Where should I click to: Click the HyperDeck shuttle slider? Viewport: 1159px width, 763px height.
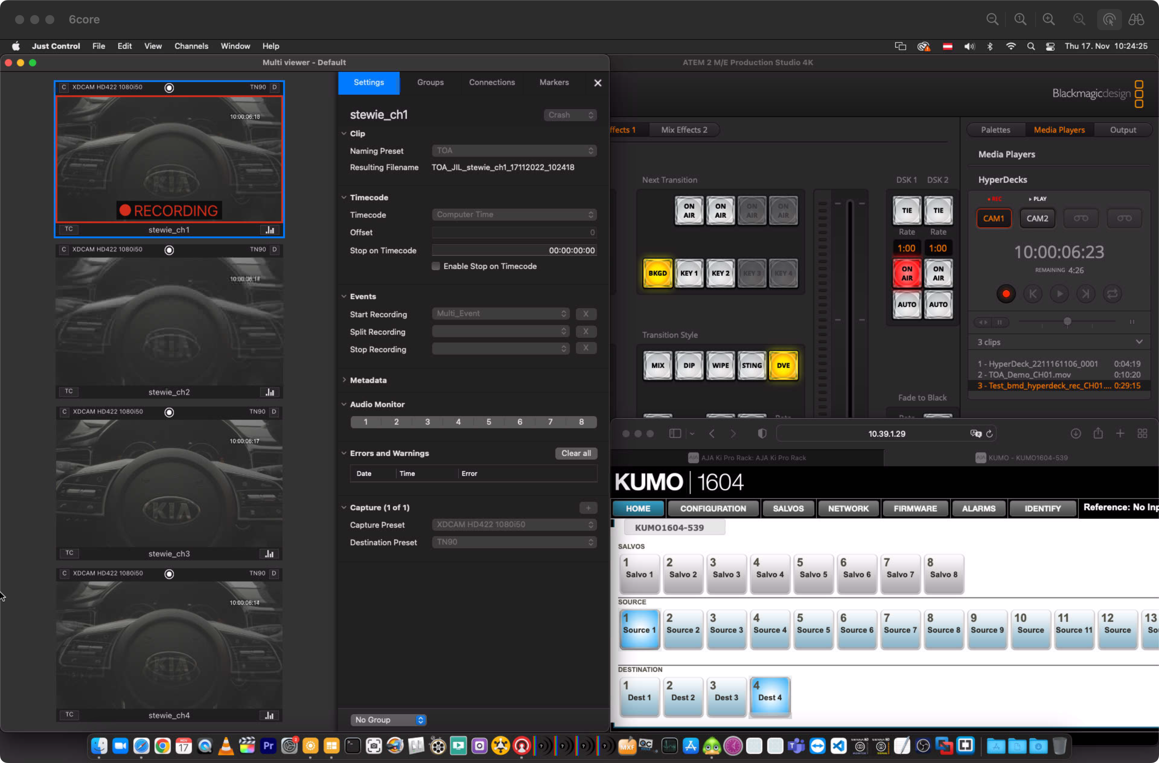(x=1067, y=321)
